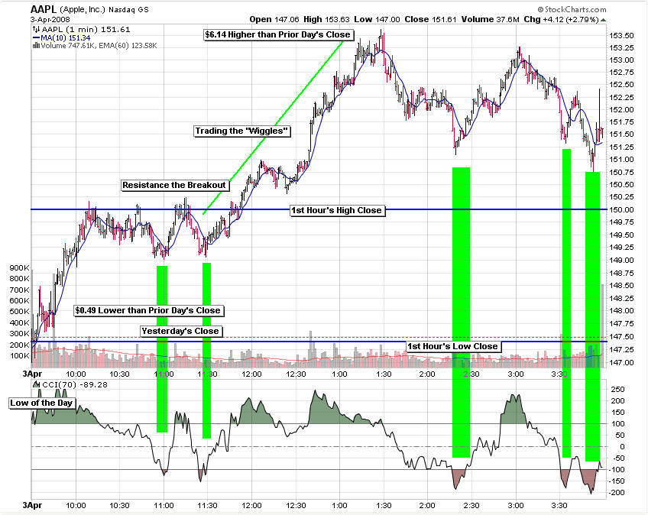Click the 153.50 price axis label
This screenshot has width=648, height=515.
click(x=621, y=36)
